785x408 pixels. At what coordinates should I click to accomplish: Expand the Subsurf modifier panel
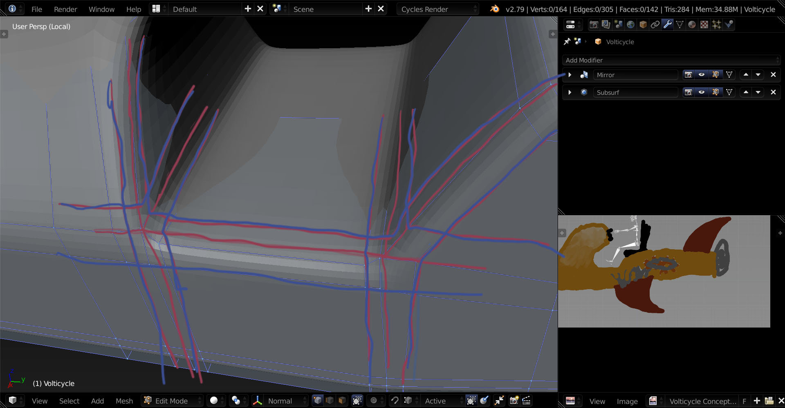570,92
